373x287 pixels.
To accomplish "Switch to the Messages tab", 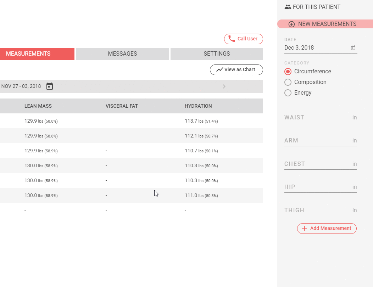I will [122, 54].
